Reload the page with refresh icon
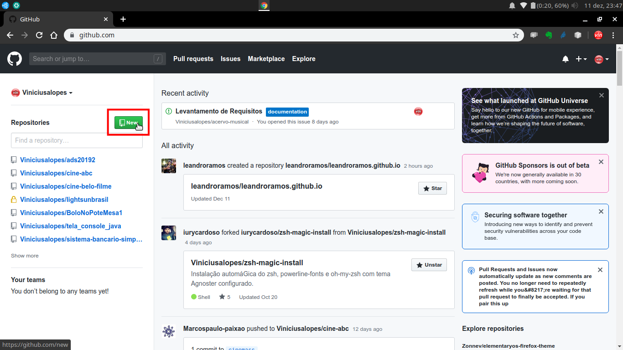This screenshot has height=350, width=623. click(39, 35)
